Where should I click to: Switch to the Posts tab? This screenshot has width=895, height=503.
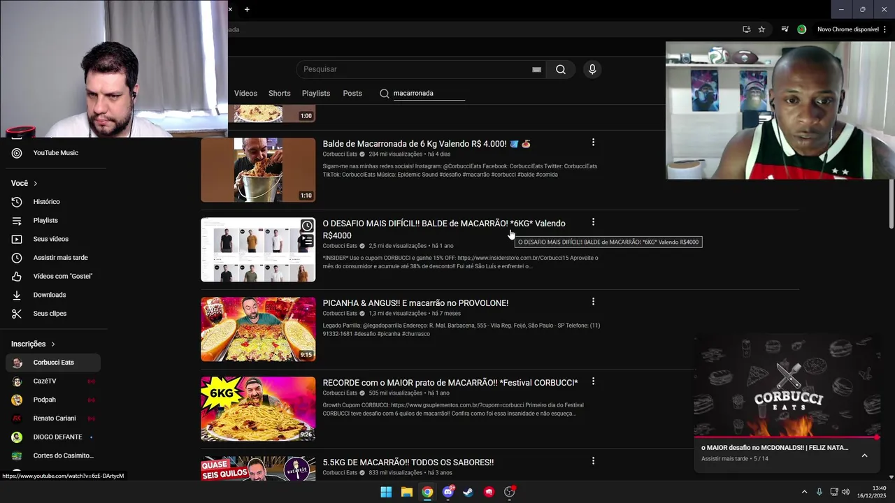click(352, 93)
